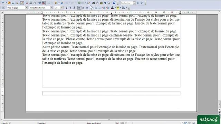This screenshot has height=124, width=221.
Task: Toggle Edit file mode
Action: 22,3
